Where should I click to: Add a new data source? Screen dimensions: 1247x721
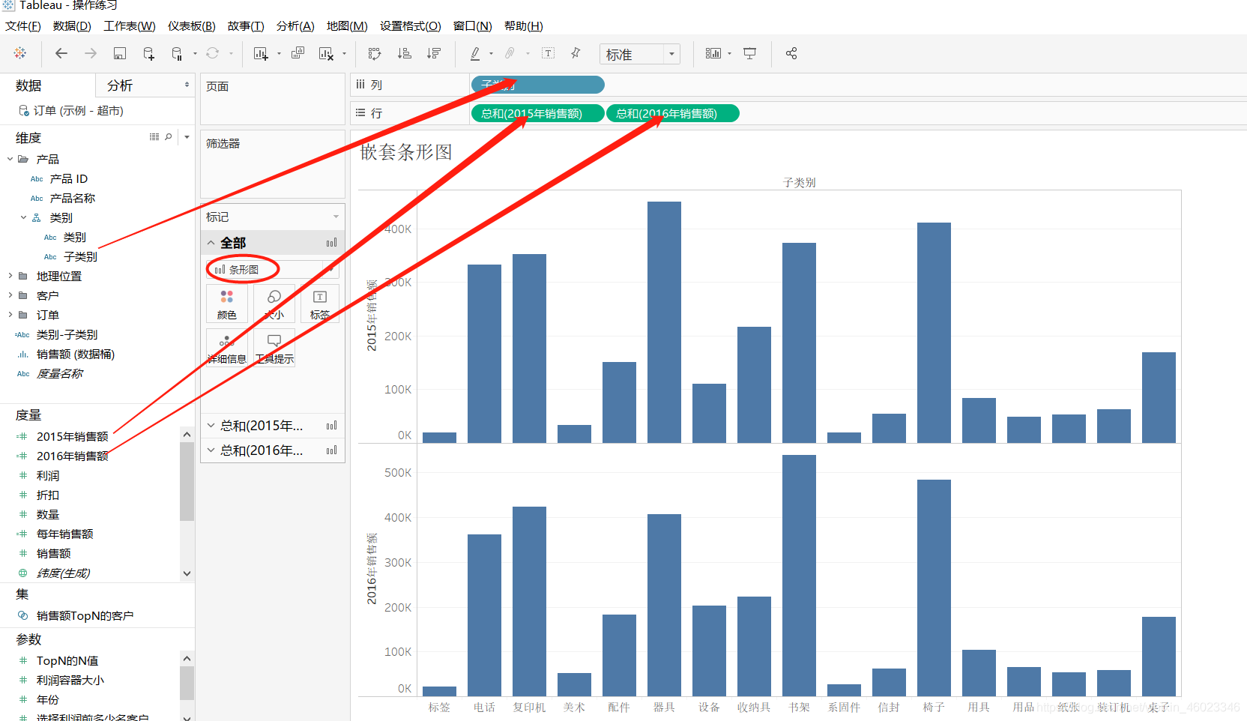click(x=148, y=53)
